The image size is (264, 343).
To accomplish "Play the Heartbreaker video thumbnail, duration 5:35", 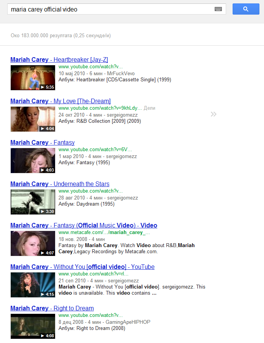I will [x=33, y=78].
